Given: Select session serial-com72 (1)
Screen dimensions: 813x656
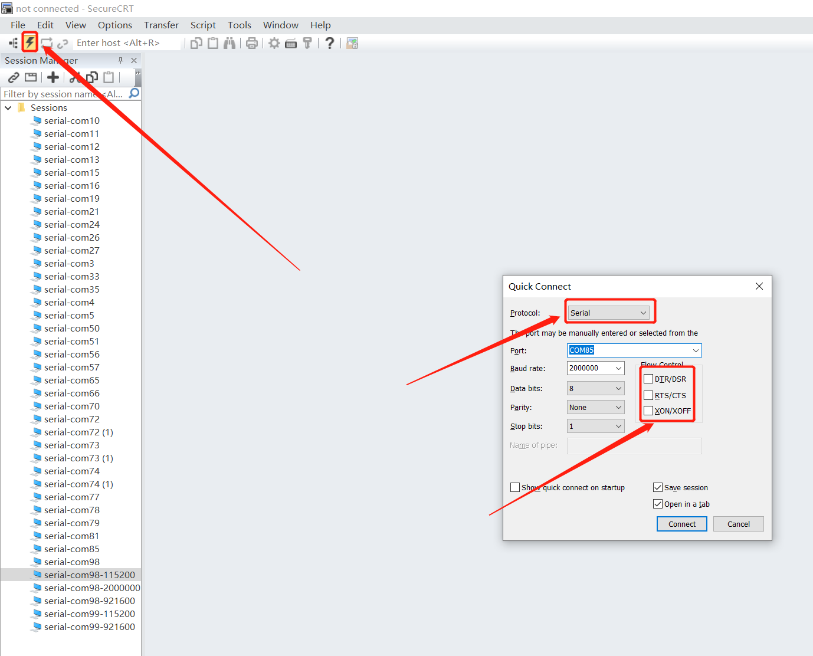Looking at the screenshot, I should pyautogui.click(x=78, y=432).
